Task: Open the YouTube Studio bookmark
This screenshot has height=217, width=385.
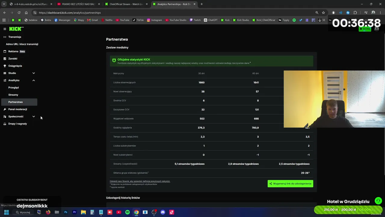Action: pyautogui.click(x=176, y=20)
